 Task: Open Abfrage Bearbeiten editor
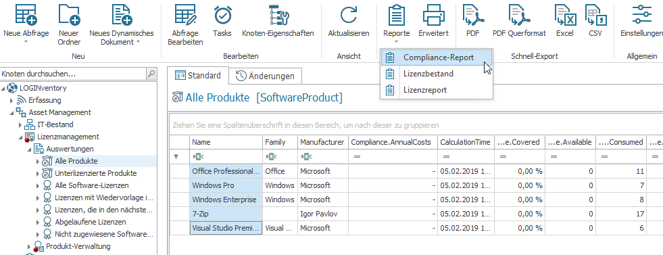point(185,14)
